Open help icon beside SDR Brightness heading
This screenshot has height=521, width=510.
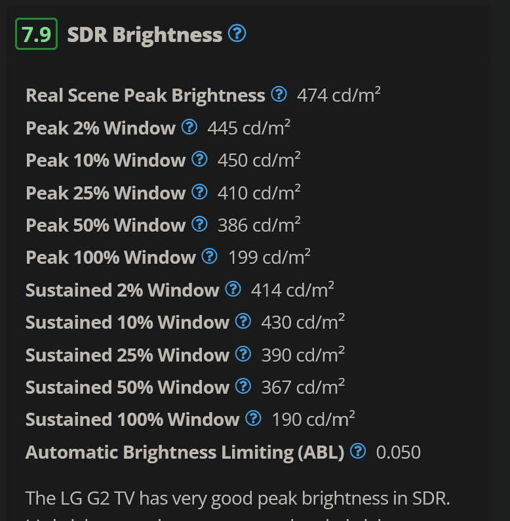tap(237, 33)
